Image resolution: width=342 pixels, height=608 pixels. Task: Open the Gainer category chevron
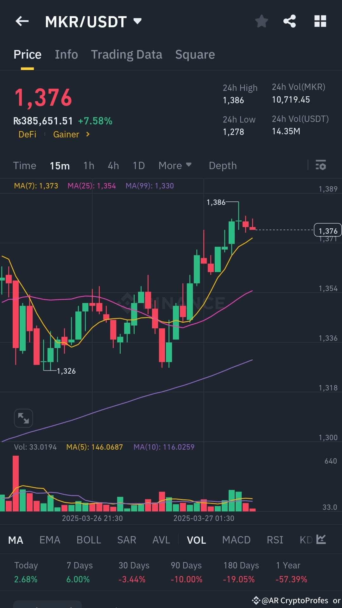pos(87,134)
